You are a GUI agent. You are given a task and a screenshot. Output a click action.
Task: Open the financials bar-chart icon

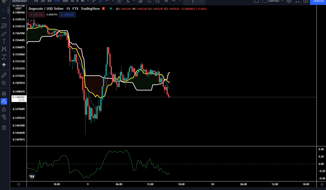coord(141,1)
